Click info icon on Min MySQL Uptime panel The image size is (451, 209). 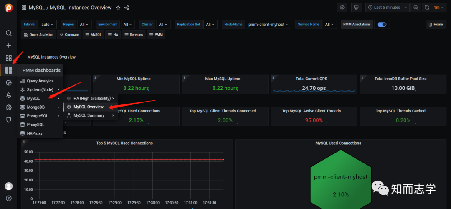coord(95,77)
